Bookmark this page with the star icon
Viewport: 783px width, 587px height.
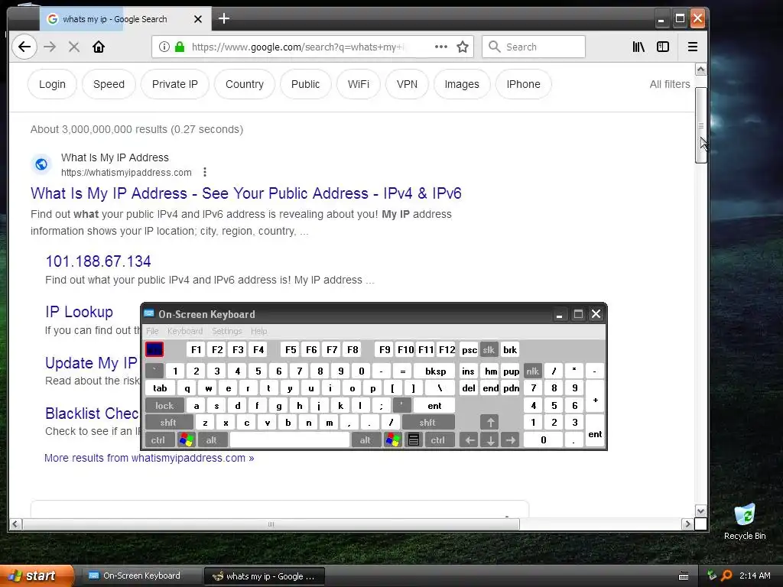tap(463, 47)
